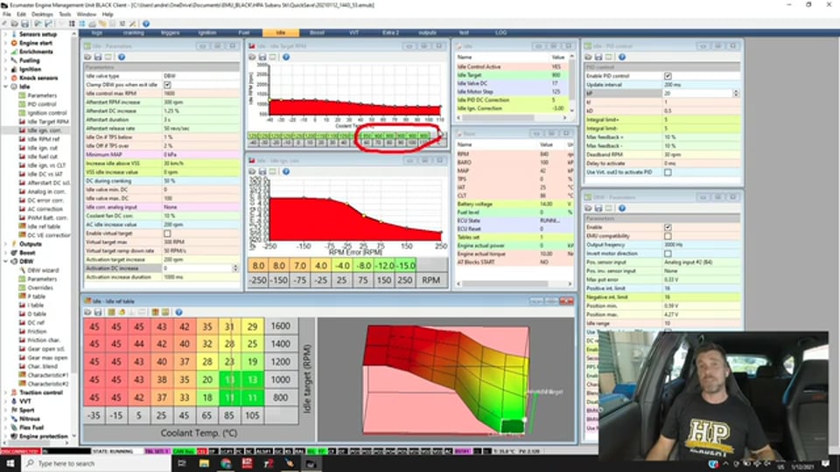Expand Engine start tree node
Image resolution: width=840 pixels, height=472 pixels.
pos(6,43)
